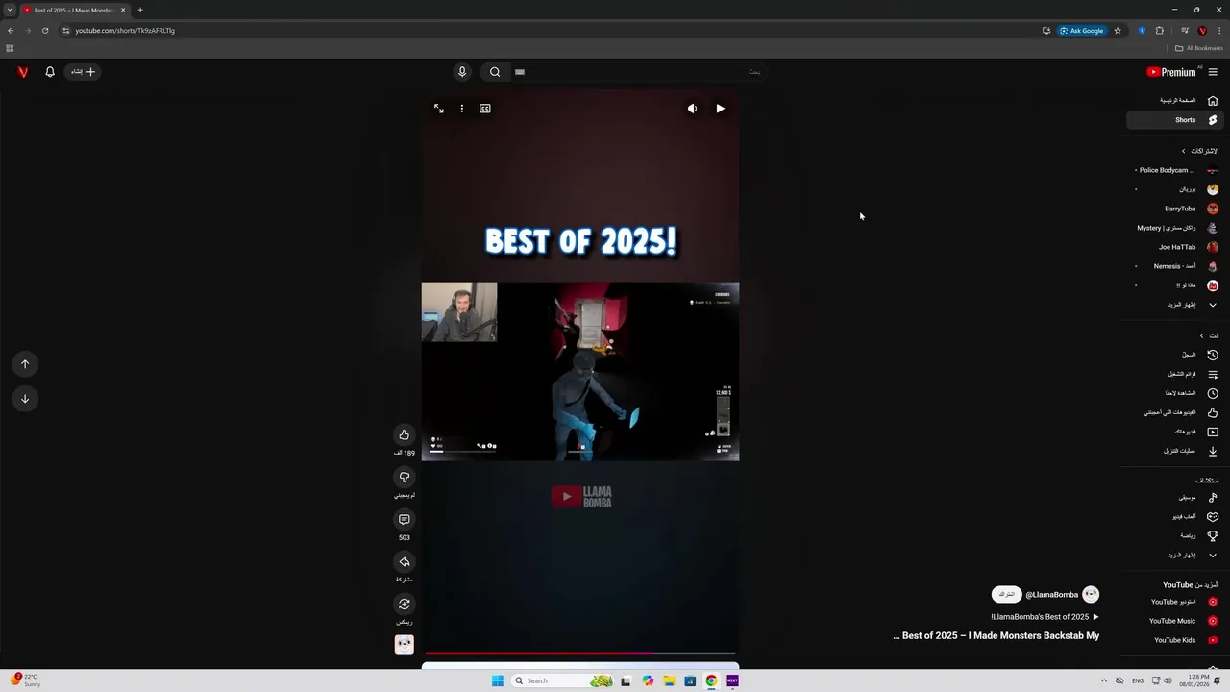Open the comments showing 503
The image size is (1230, 692).
[x=405, y=520]
